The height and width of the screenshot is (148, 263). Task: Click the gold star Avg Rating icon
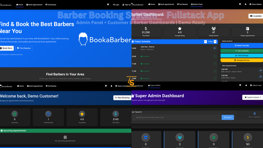(x=82, y=114)
